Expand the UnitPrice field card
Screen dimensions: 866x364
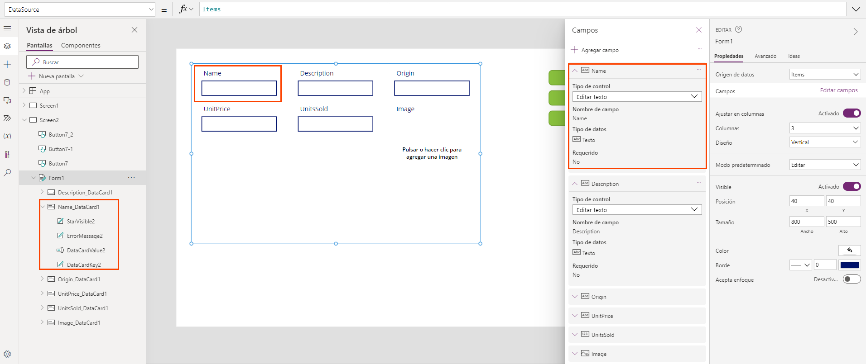pyautogui.click(x=575, y=316)
